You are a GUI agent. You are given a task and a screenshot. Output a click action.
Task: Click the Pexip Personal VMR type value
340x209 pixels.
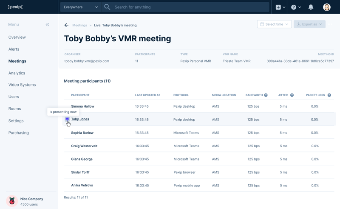195,61
